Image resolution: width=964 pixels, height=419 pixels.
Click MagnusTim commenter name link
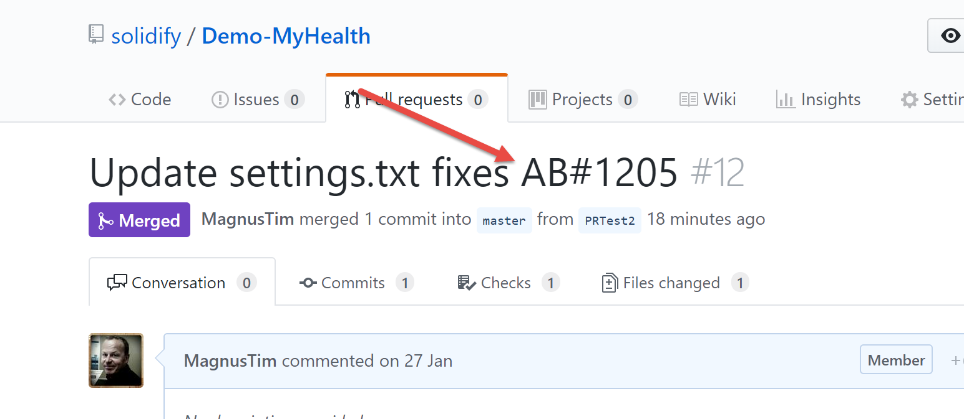[230, 360]
